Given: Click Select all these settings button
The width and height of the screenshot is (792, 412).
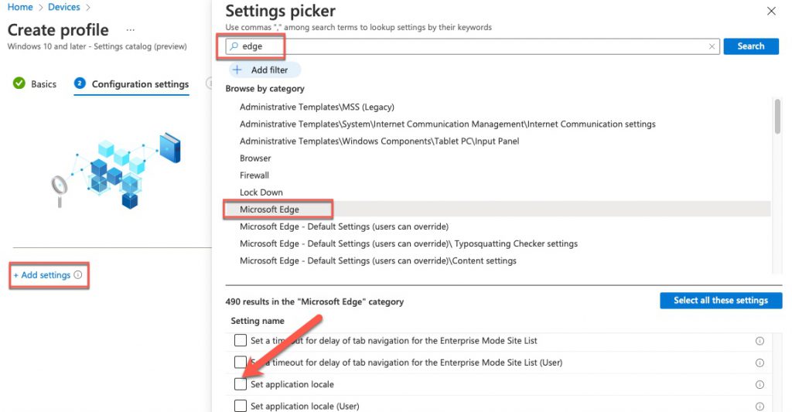Looking at the screenshot, I should [721, 301].
